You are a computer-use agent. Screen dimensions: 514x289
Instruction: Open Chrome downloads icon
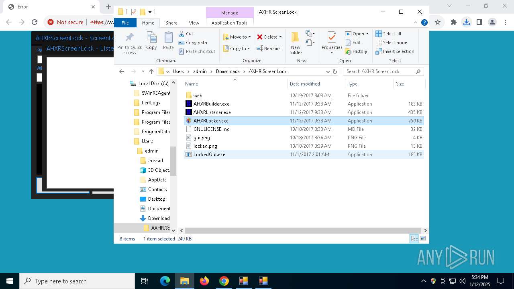[x=466, y=22]
